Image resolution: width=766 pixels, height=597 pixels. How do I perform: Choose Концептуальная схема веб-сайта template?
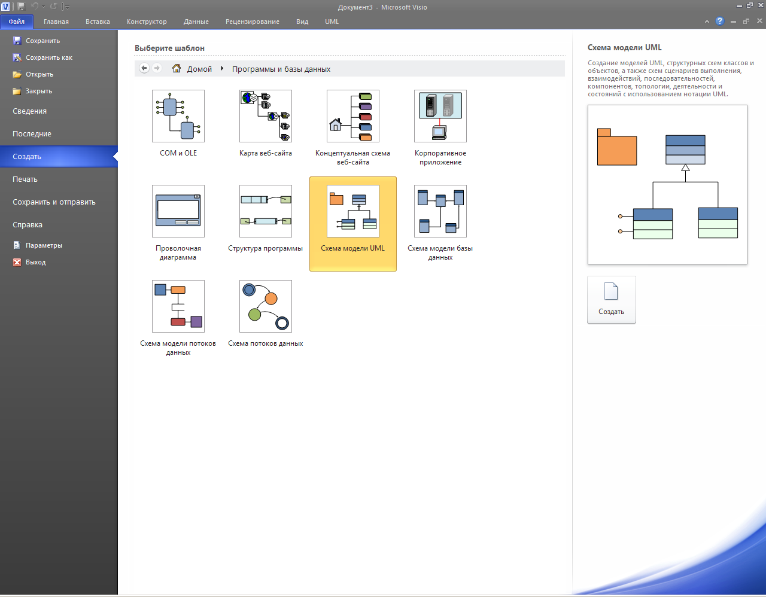[353, 127]
